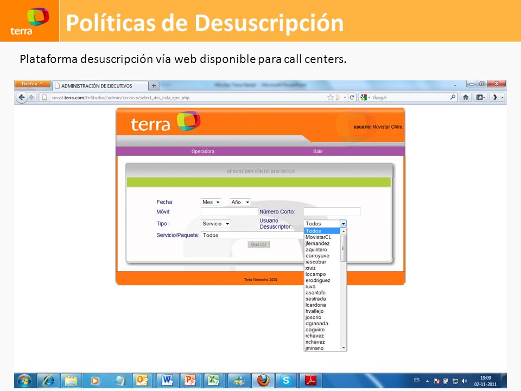This screenshot has height=391, width=521.
Task: Open the Firefox menu button
Action: click(x=32, y=84)
